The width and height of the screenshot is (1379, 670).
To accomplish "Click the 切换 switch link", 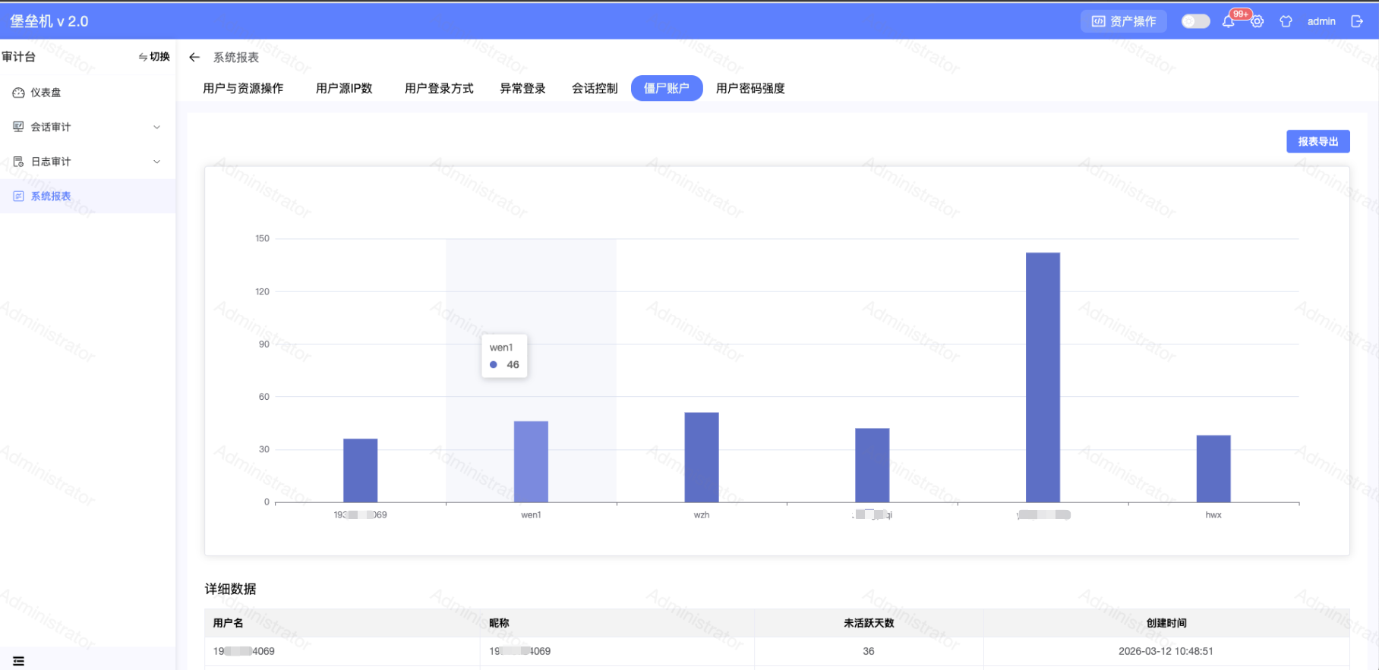I will [154, 57].
